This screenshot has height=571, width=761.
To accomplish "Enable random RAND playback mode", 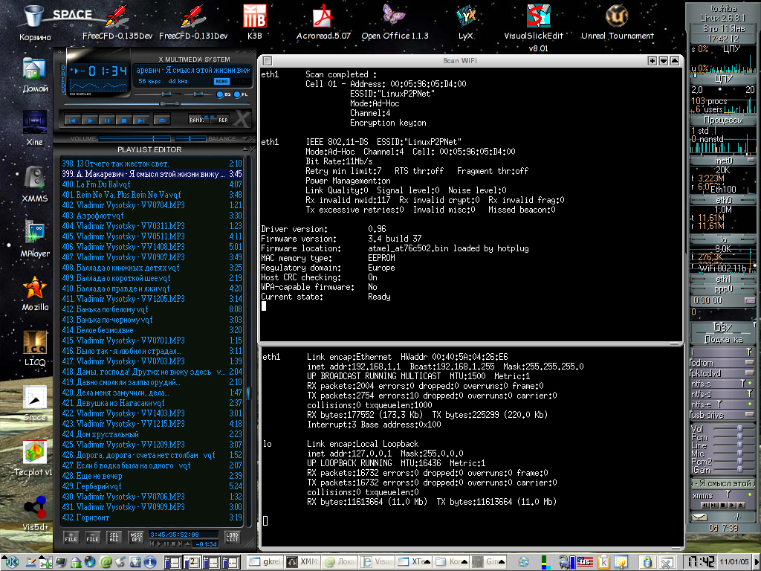I will point(196,119).
